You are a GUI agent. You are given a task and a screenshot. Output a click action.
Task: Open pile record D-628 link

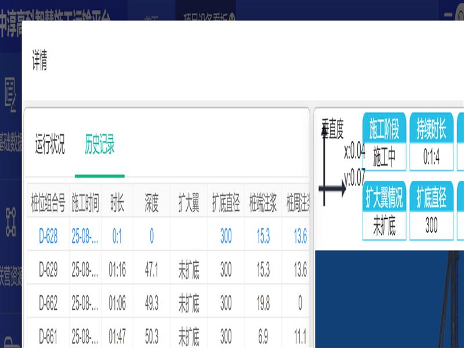pos(48,235)
